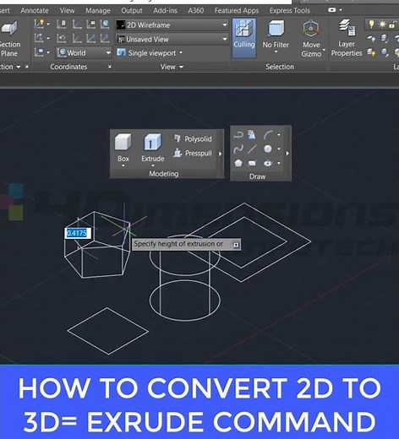The height and width of the screenshot is (439, 399).
Task: Open the Add-ins ribbon tab
Action: 165,10
